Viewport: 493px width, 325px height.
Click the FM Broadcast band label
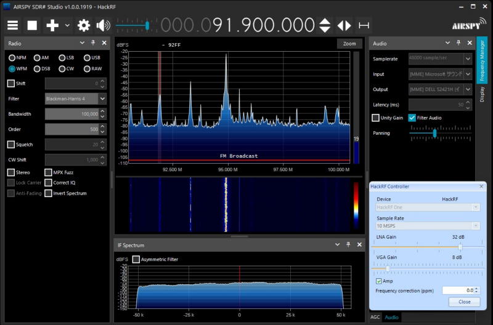click(x=238, y=156)
